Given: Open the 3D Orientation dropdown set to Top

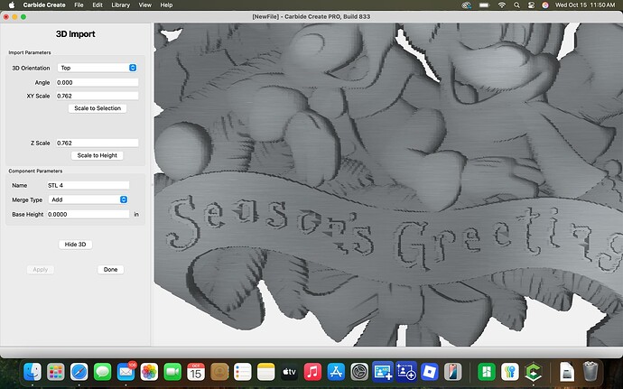Looking at the screenshot, I should tap(98, 68).
